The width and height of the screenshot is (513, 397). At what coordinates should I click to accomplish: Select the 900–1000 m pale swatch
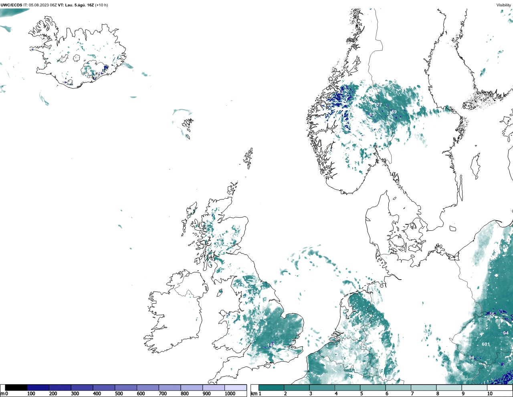213,388
